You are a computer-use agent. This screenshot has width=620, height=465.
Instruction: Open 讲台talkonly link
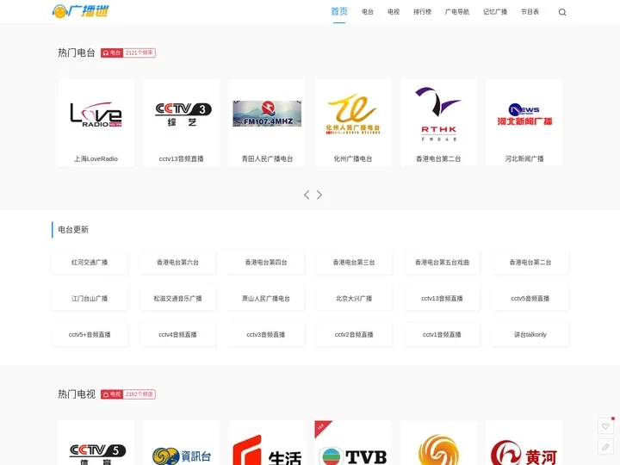coord(530,334)
